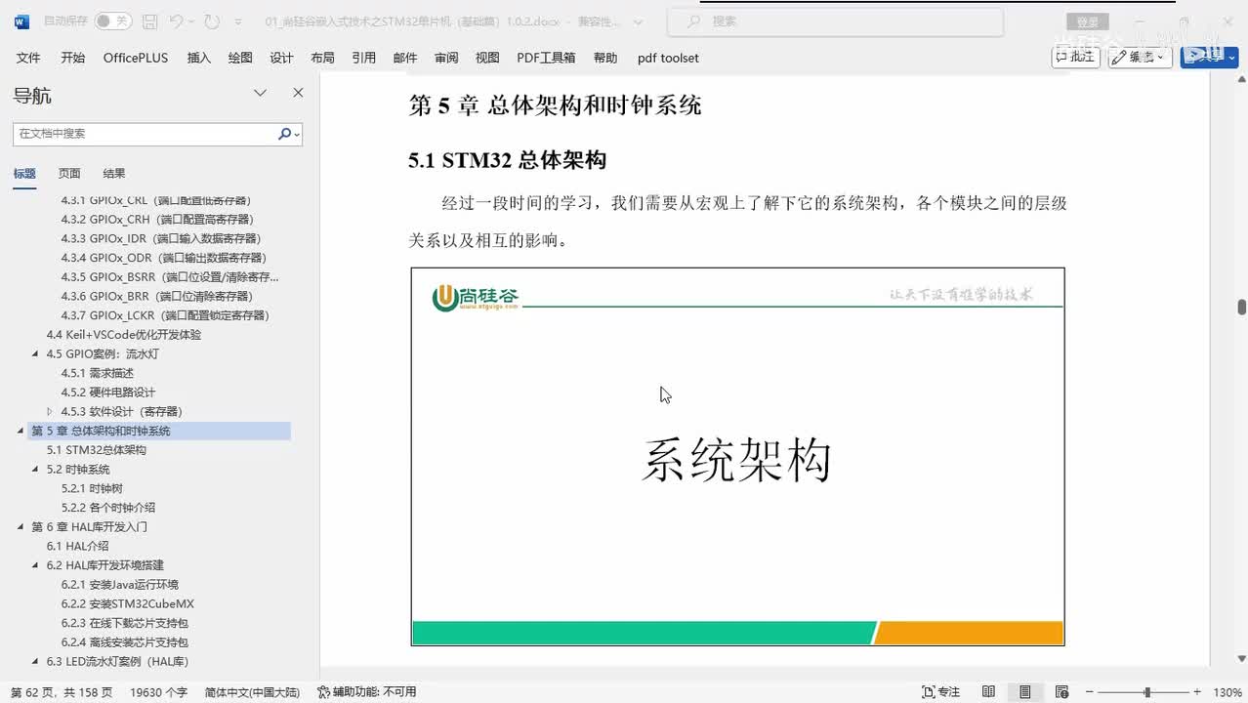The image size is (1248, 703).
Task: Open the 布局 ribbon tab
Action: tap(322, 58)
